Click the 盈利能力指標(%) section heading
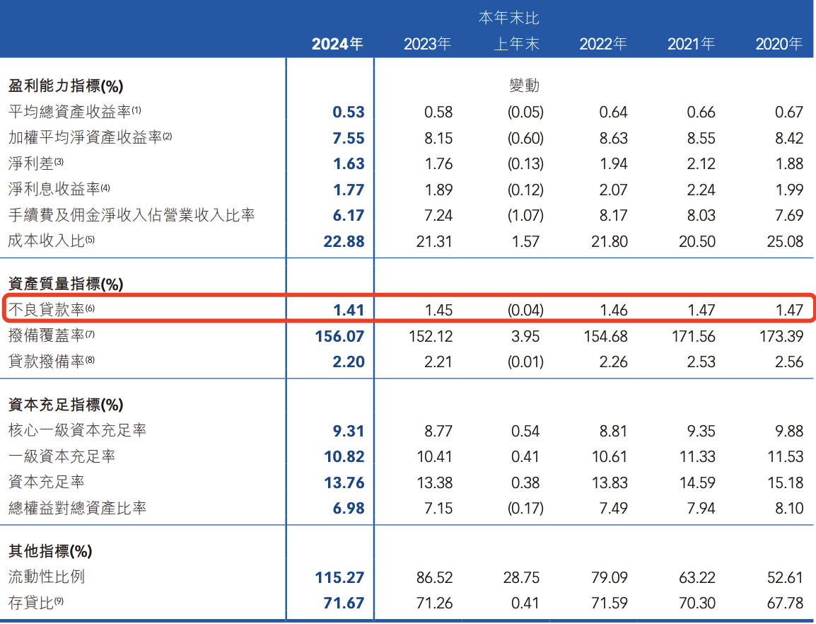 tap(66, 86)
